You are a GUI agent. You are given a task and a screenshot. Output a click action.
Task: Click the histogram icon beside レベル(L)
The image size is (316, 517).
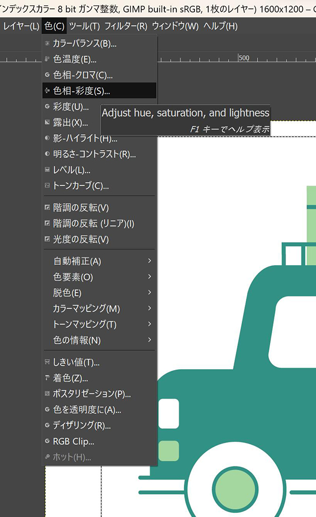tap(47, 170)
